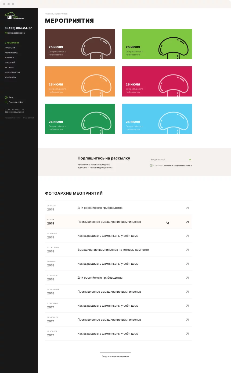The height and width of the screenshot is (373, 231).
Task: Go to the Контакты page
Action: pyautogui.click(x=10, y=77)
